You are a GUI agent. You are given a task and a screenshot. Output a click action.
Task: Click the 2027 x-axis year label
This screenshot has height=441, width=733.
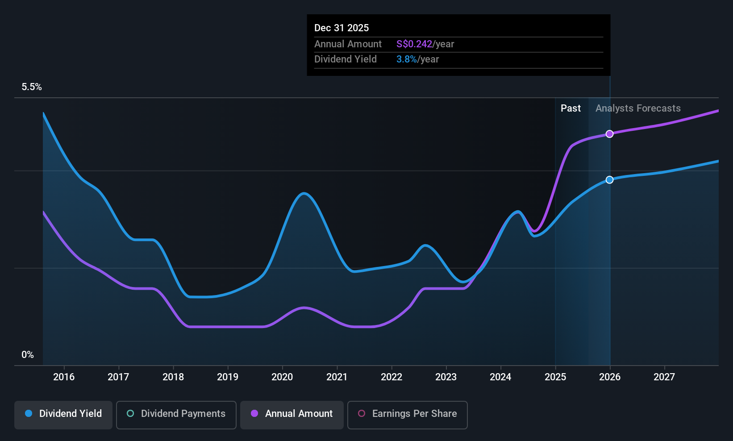(664, 377)
